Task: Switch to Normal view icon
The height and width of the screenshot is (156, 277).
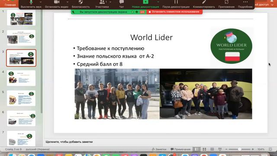Action: [196, 149]
